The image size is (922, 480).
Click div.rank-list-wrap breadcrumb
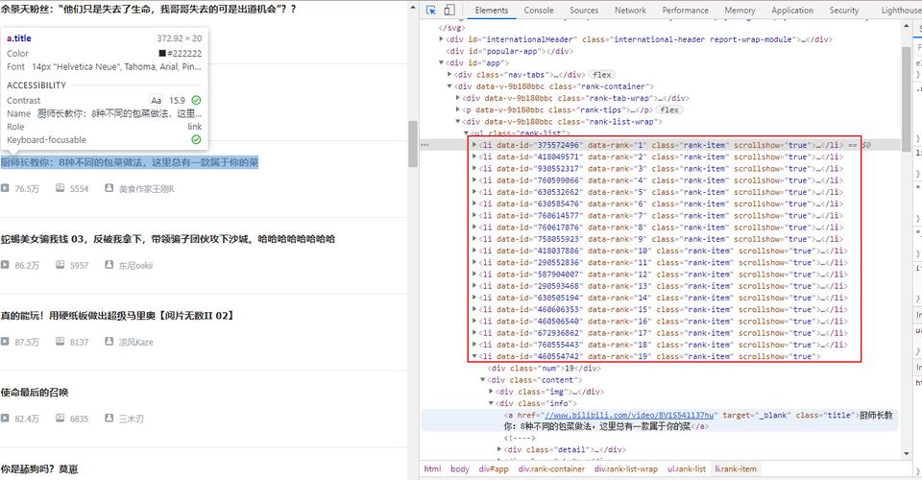click(x=625, y=468)
